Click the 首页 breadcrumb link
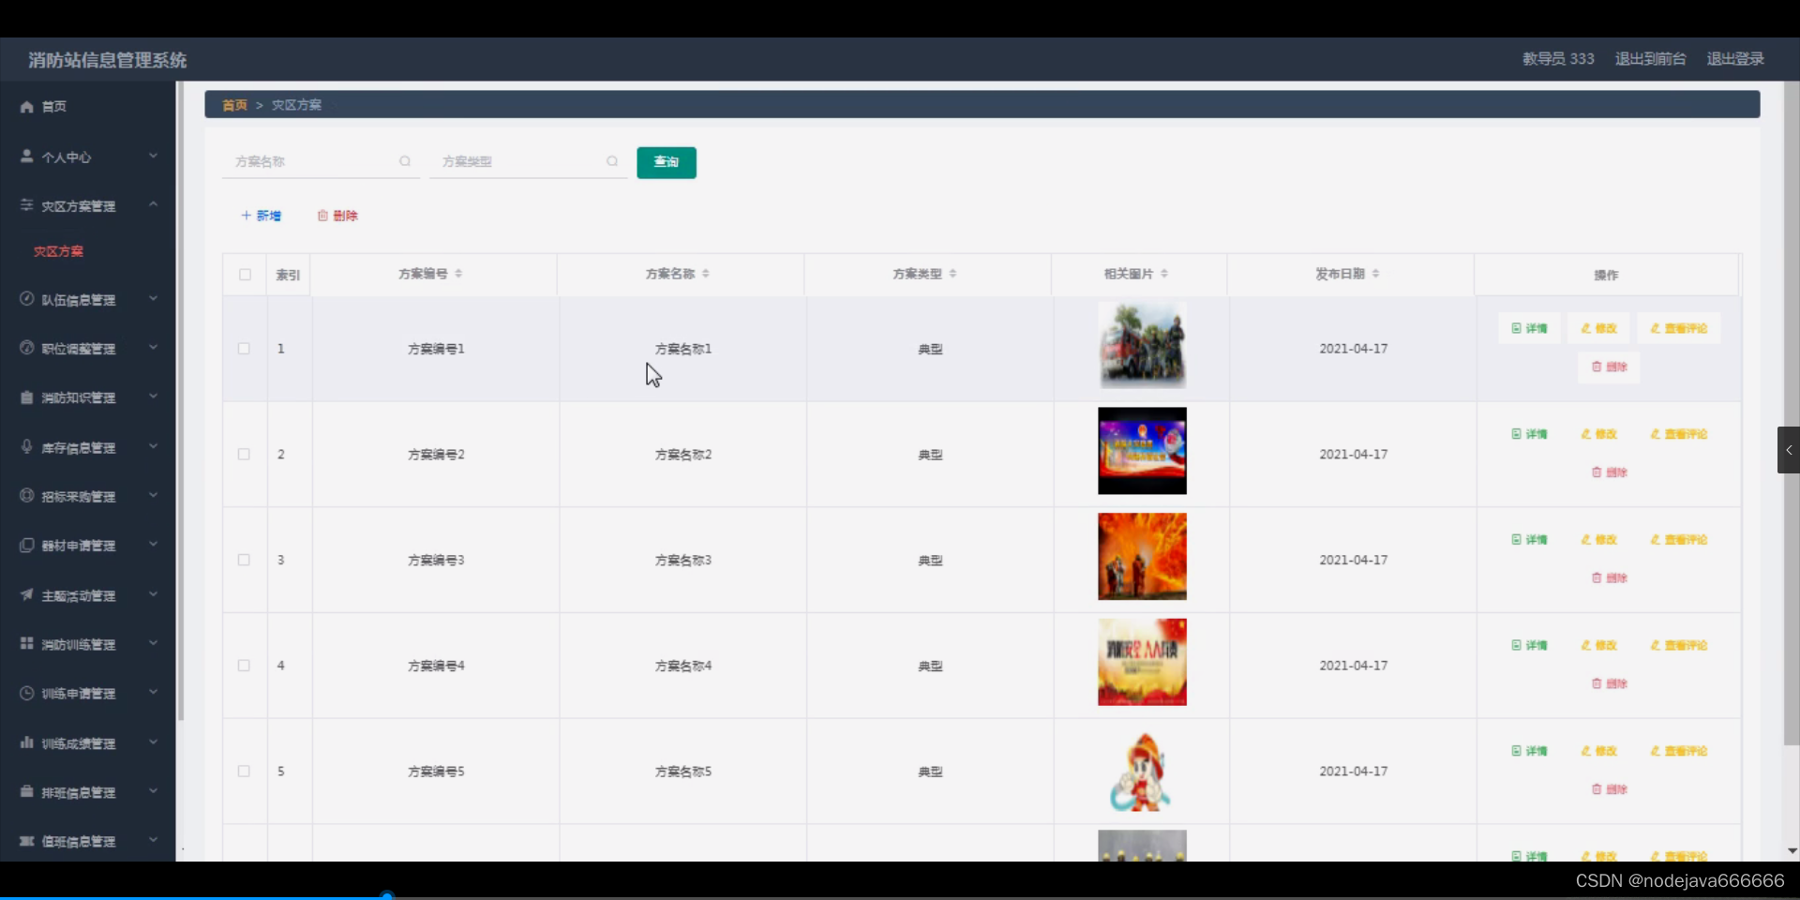Viewport: 1800px width, 900px height. pos(234,105)
